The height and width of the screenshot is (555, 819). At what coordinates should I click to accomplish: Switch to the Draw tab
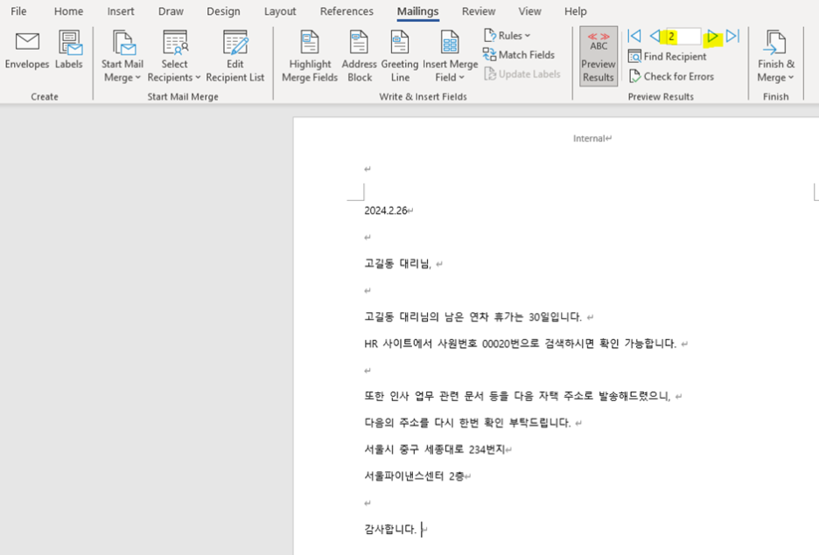tap(171, 11)
